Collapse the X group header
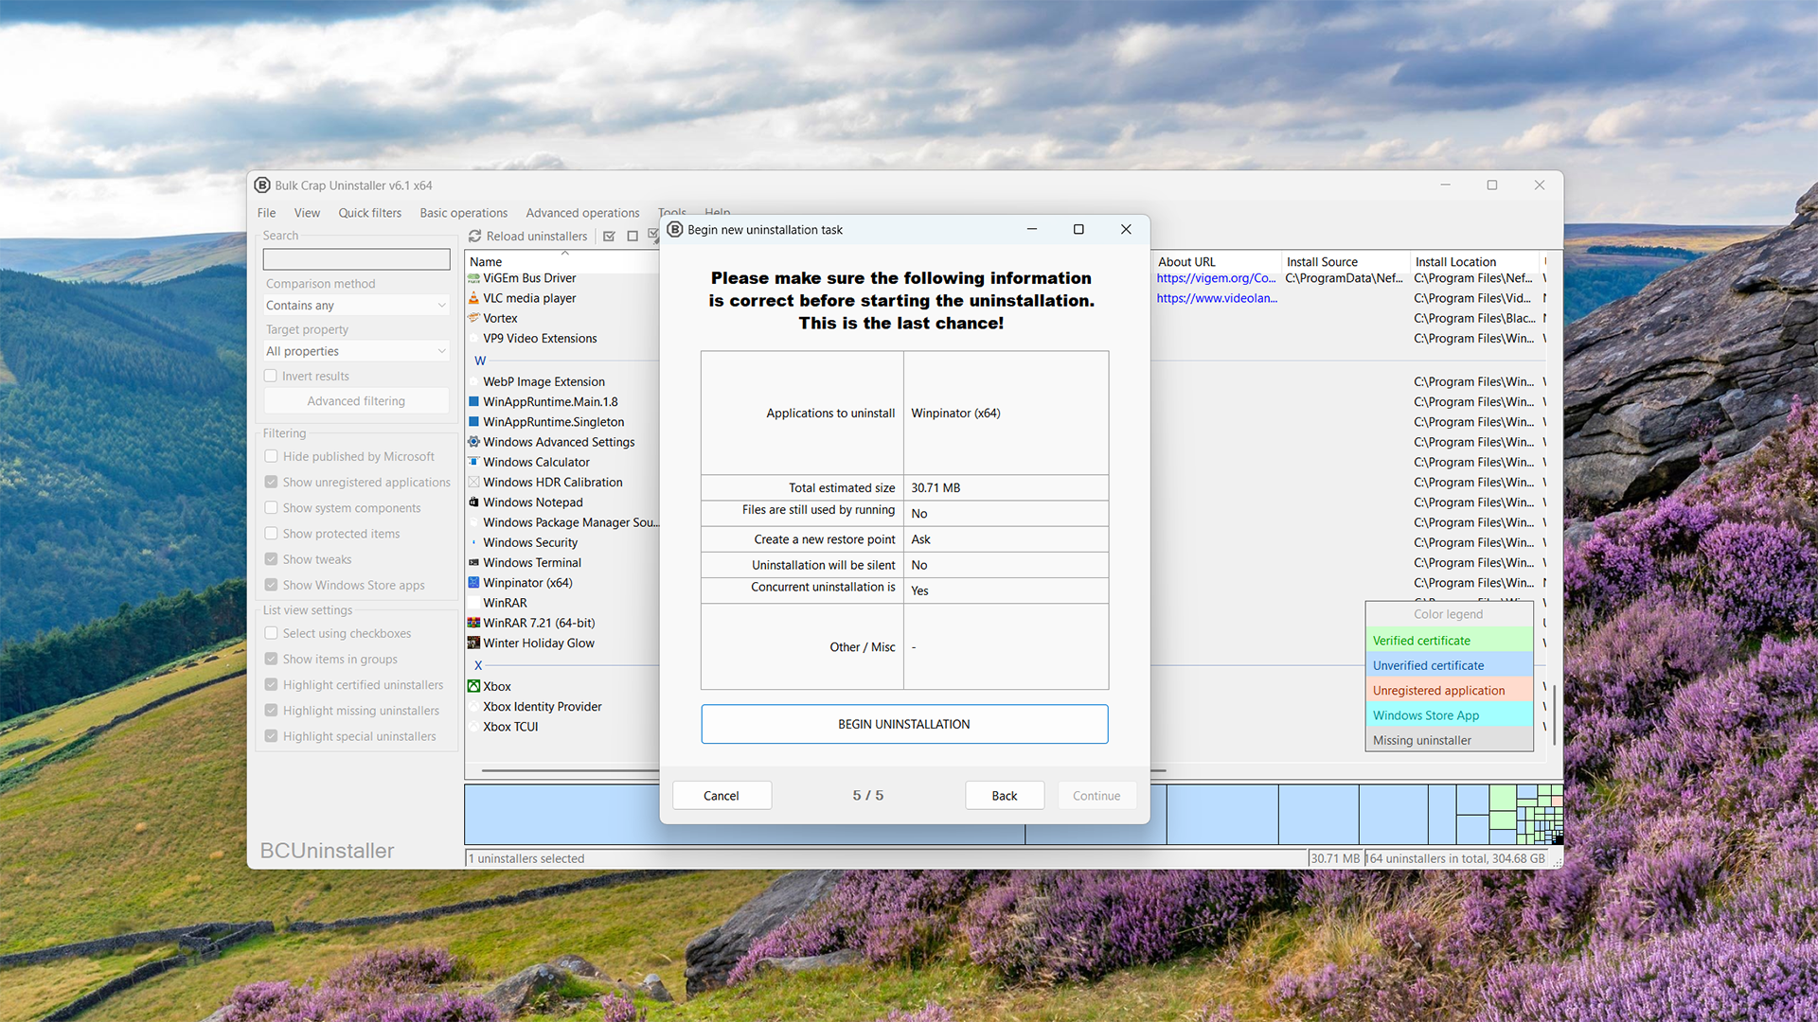 478,665
